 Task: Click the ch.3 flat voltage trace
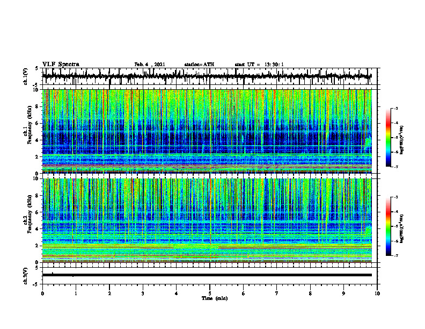207,275
